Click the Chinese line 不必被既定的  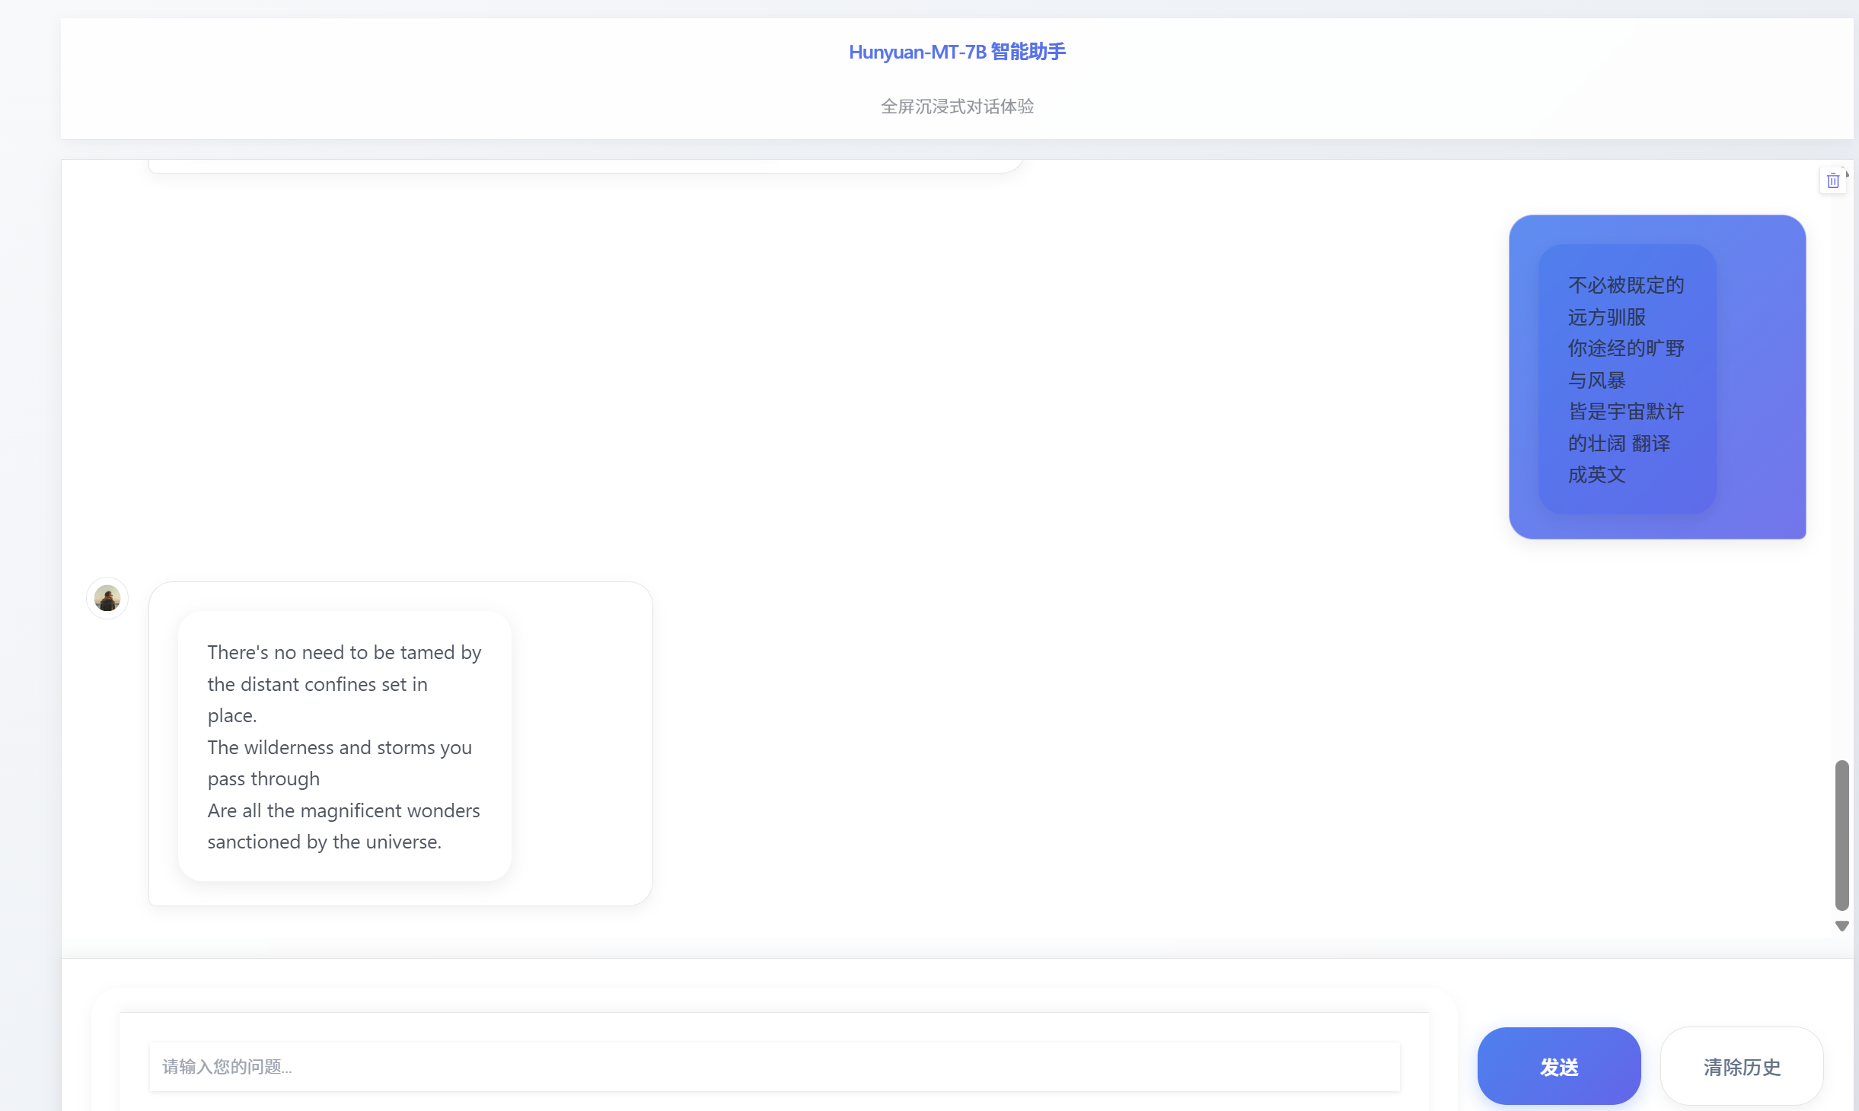pyautogui.click(x=1626, y=285)
